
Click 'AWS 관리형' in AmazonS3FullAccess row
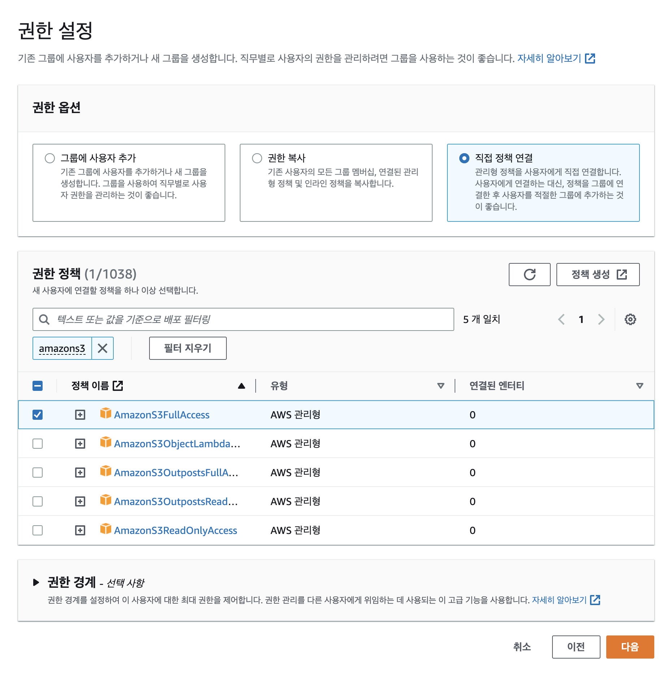pos(295,415)
